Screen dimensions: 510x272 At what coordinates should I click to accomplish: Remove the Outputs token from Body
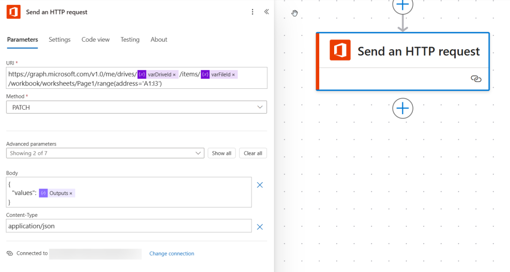click(x=71, y=193)
